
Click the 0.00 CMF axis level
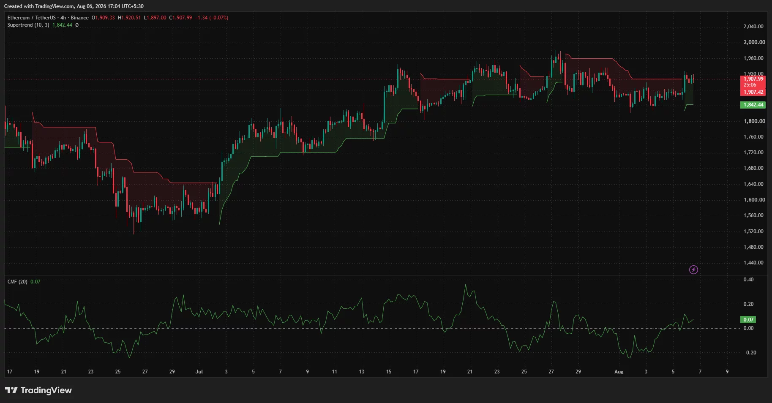click(748, 328)
